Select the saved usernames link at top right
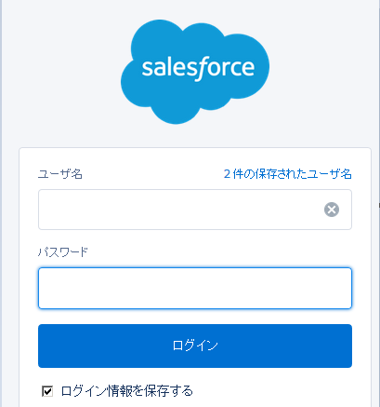The height and width of the screenshot is (407, 380). click(288, 174)
